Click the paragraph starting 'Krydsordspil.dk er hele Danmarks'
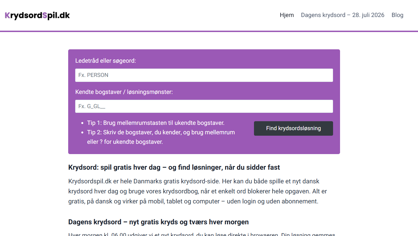The image size is (418, 236). tap(198, 191)
